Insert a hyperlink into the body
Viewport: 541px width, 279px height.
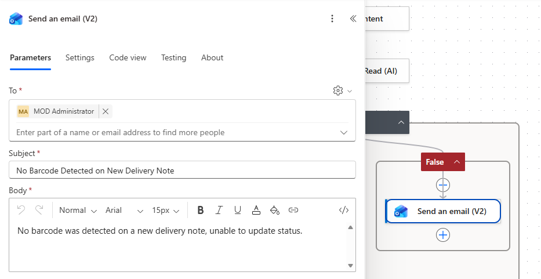point(293,210)
